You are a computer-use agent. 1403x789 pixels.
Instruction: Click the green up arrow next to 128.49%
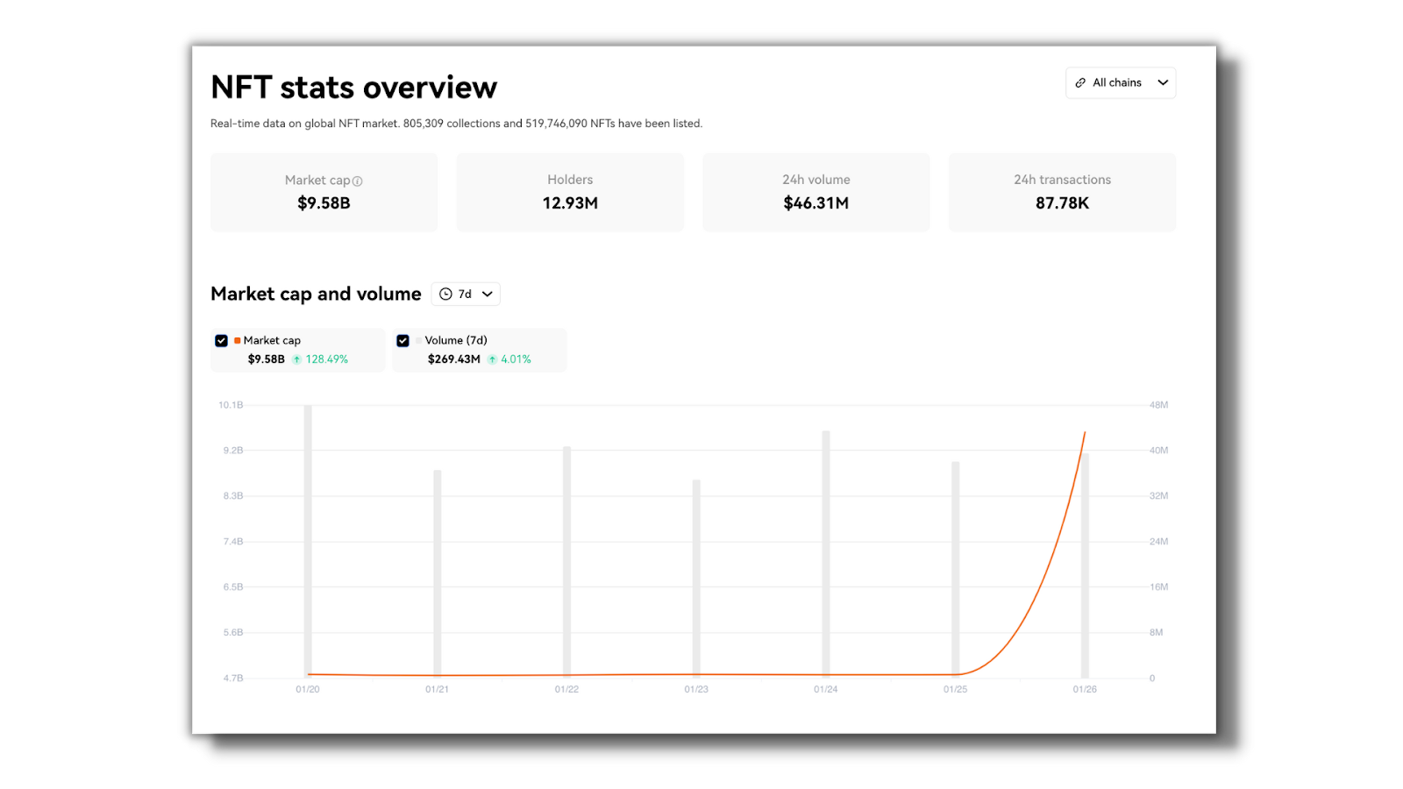tap(296, 359)
